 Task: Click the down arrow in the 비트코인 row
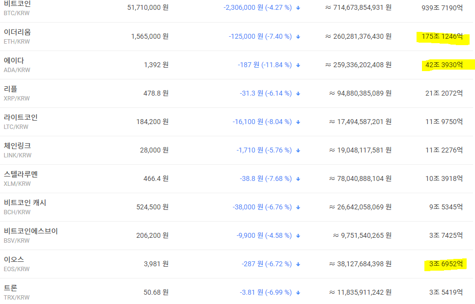(x=298, y=8)
